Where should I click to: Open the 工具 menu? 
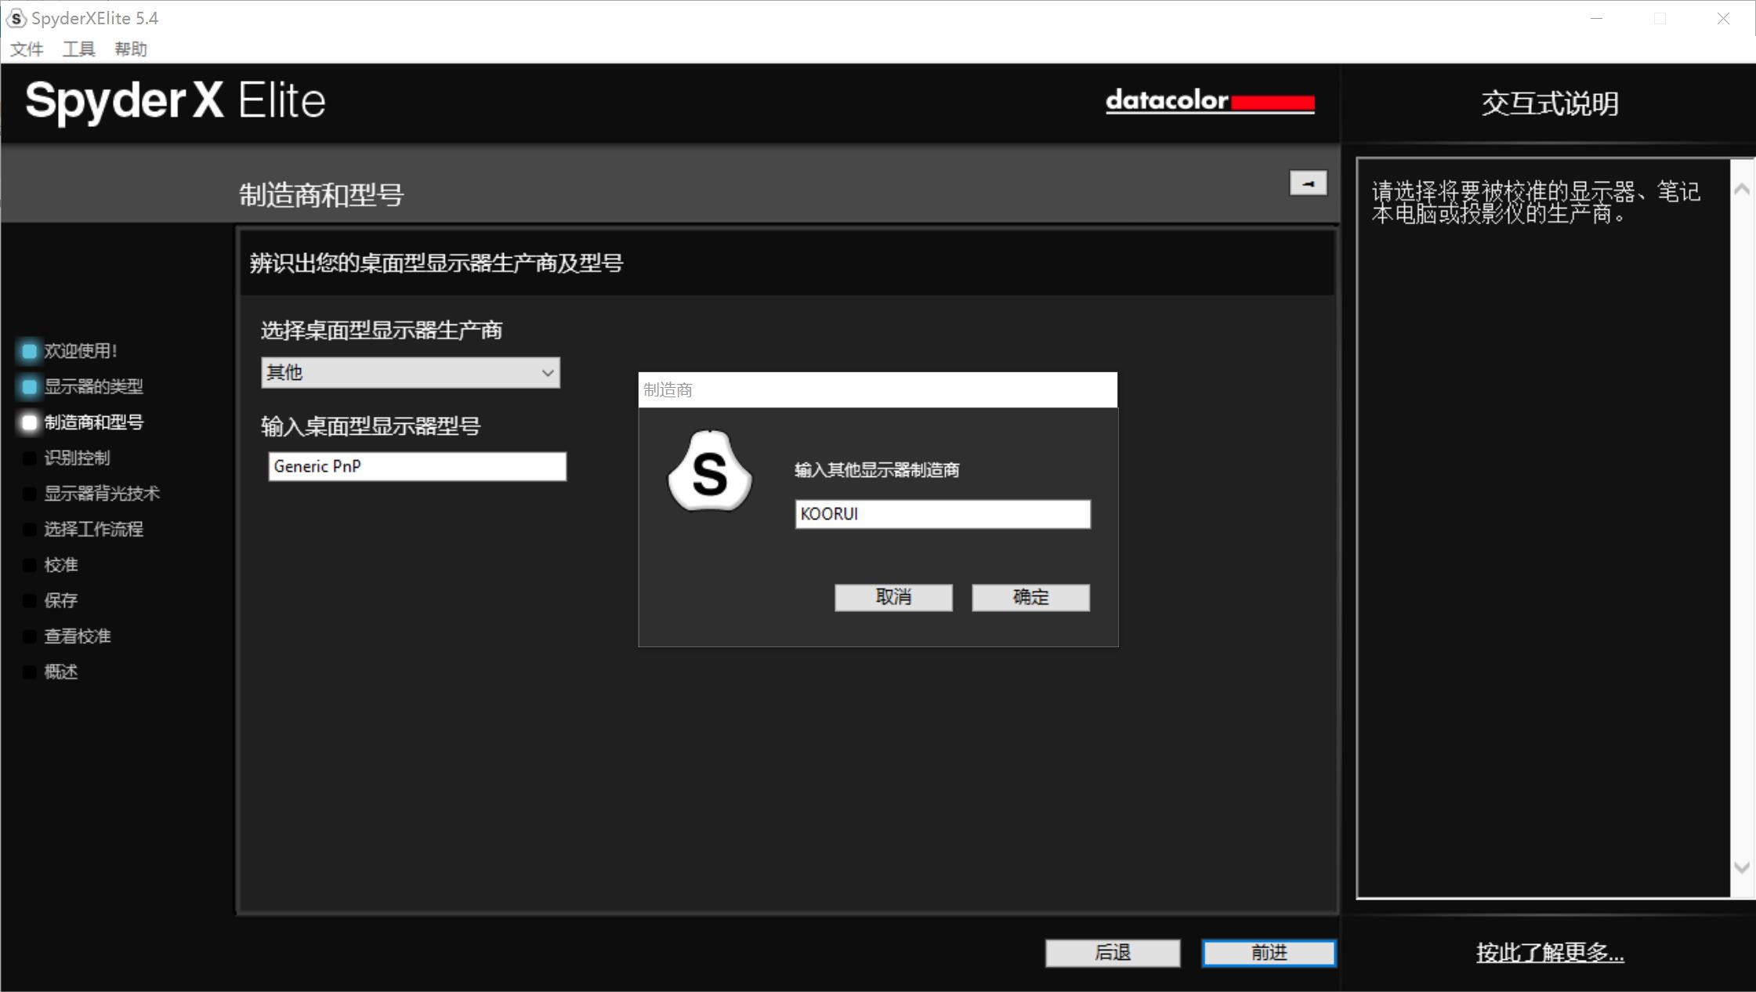tap(78, 49)
